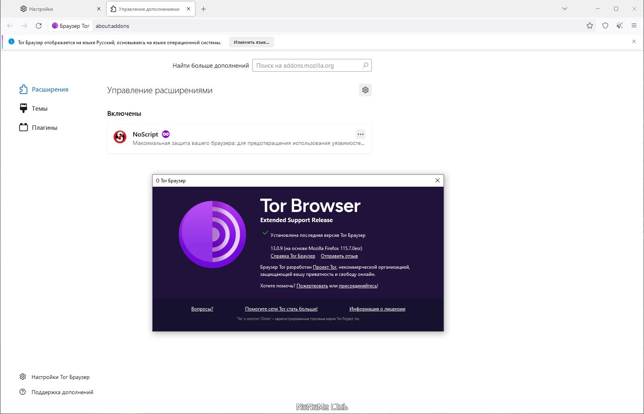Open the Расширения sidebar category
Screen dimensions: 644x414
pos(44,89)
